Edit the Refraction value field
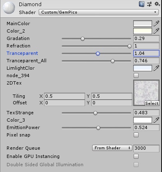This screenshot has height=172, width=162. [146, 46]
